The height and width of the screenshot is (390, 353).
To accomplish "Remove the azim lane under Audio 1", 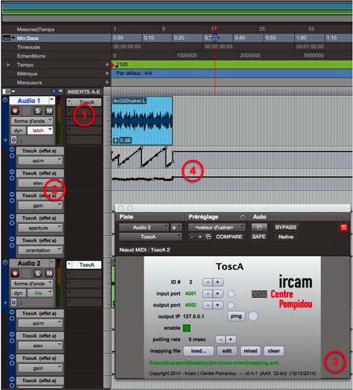I will tap(12, 149).
